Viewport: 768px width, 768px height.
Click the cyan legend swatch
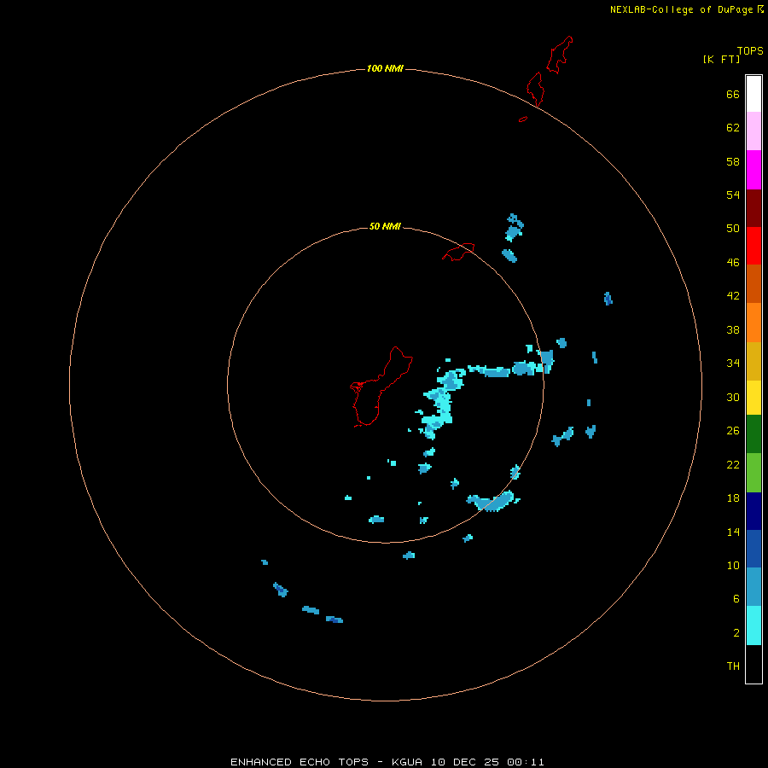[x=753, y=625]
